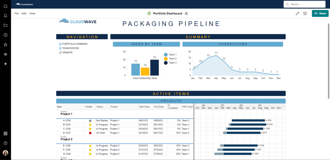Image resolution: width=330 pixels, height=160 pixels.
Task: Click the Share button
Action: tap(320, 14)
